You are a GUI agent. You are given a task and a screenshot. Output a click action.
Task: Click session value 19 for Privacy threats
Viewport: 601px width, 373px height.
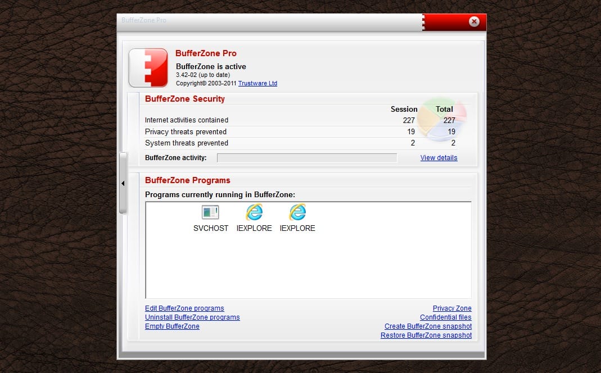[x=411, y=132]
